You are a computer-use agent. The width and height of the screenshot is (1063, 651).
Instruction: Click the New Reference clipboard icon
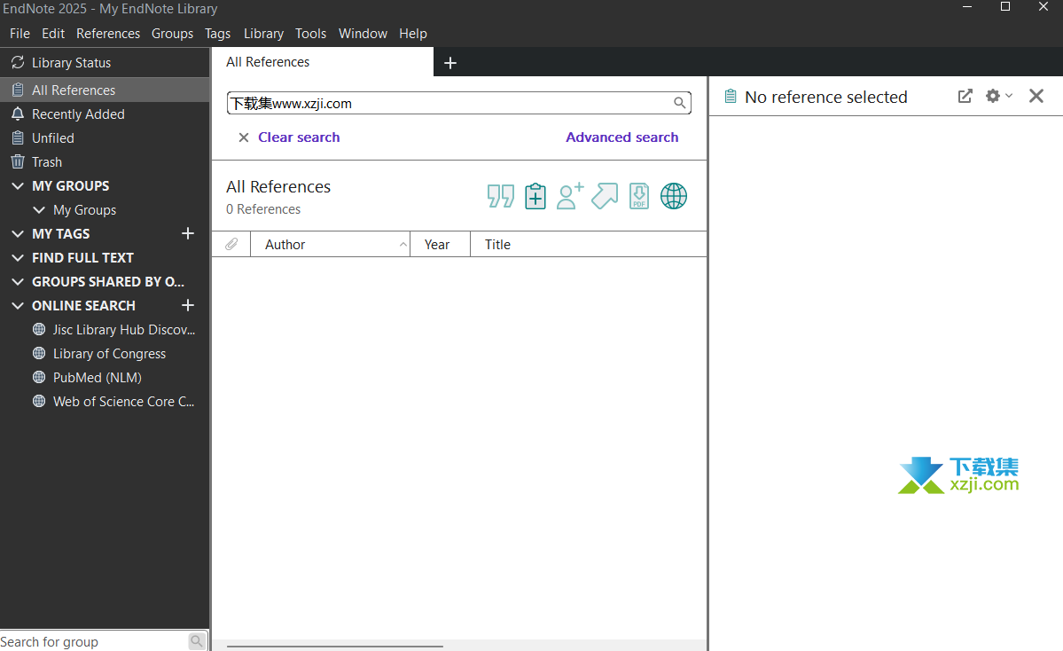coord(535,196)
